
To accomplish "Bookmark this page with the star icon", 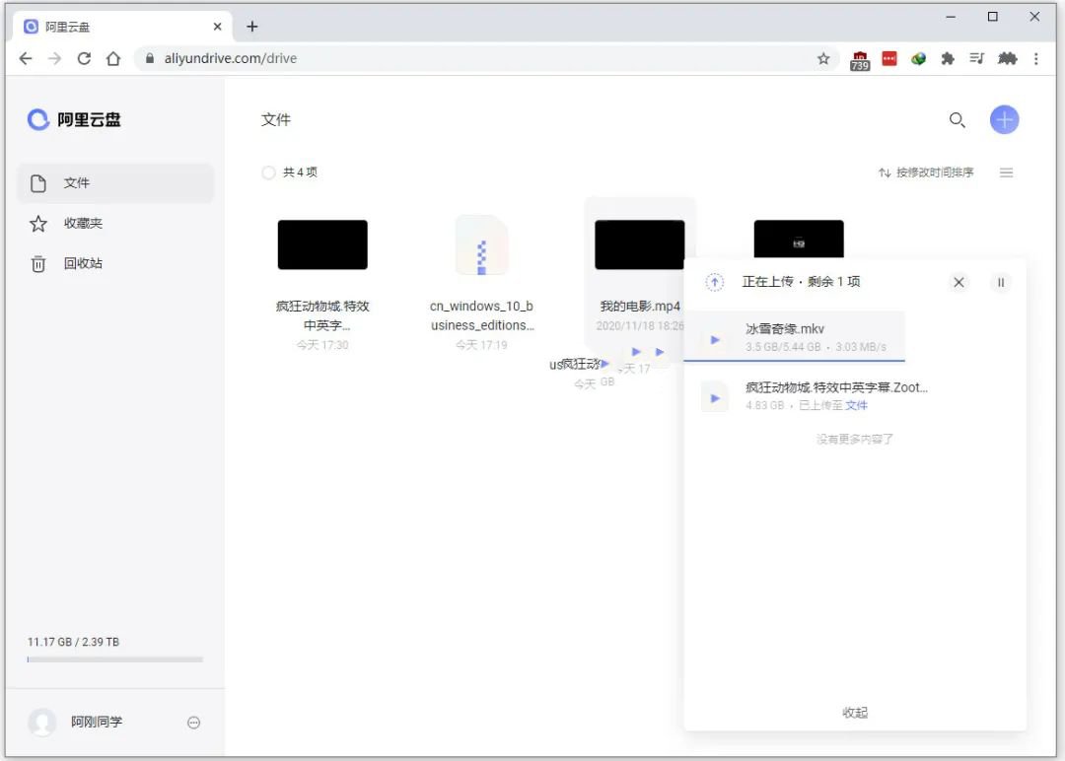I will click(x=823, y=58).
